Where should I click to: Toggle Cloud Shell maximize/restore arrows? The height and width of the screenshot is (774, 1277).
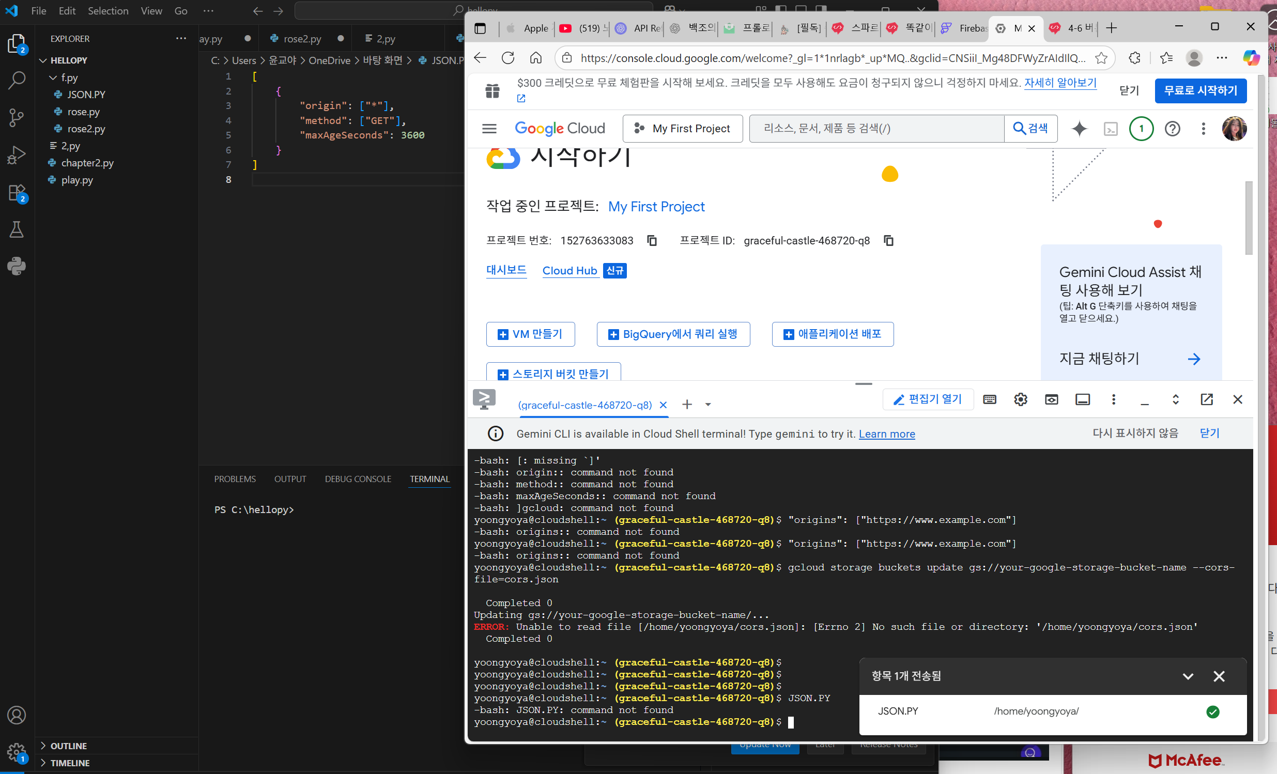pyautogui.click(x=1175, y=399)
